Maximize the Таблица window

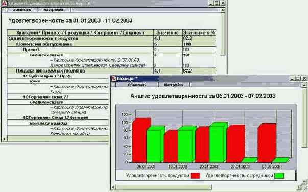(298, 78)
